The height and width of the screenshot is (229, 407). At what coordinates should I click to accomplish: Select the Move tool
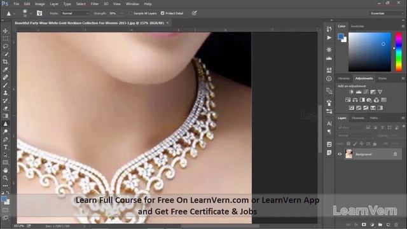5,31
